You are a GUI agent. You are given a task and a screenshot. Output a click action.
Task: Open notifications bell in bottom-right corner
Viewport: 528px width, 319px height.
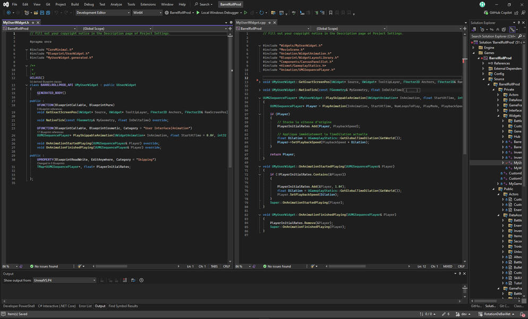tap(523, 314)
